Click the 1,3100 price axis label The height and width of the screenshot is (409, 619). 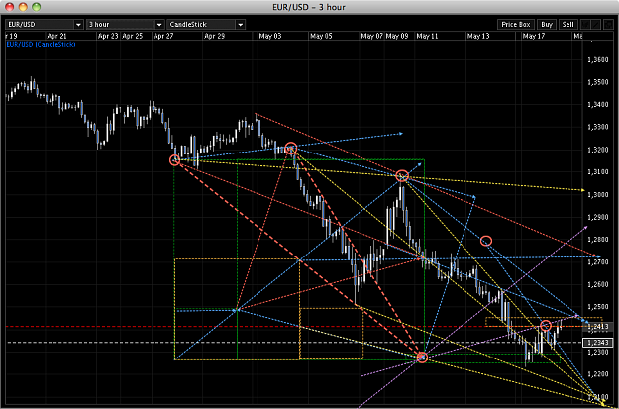click(x=596, y=172)
